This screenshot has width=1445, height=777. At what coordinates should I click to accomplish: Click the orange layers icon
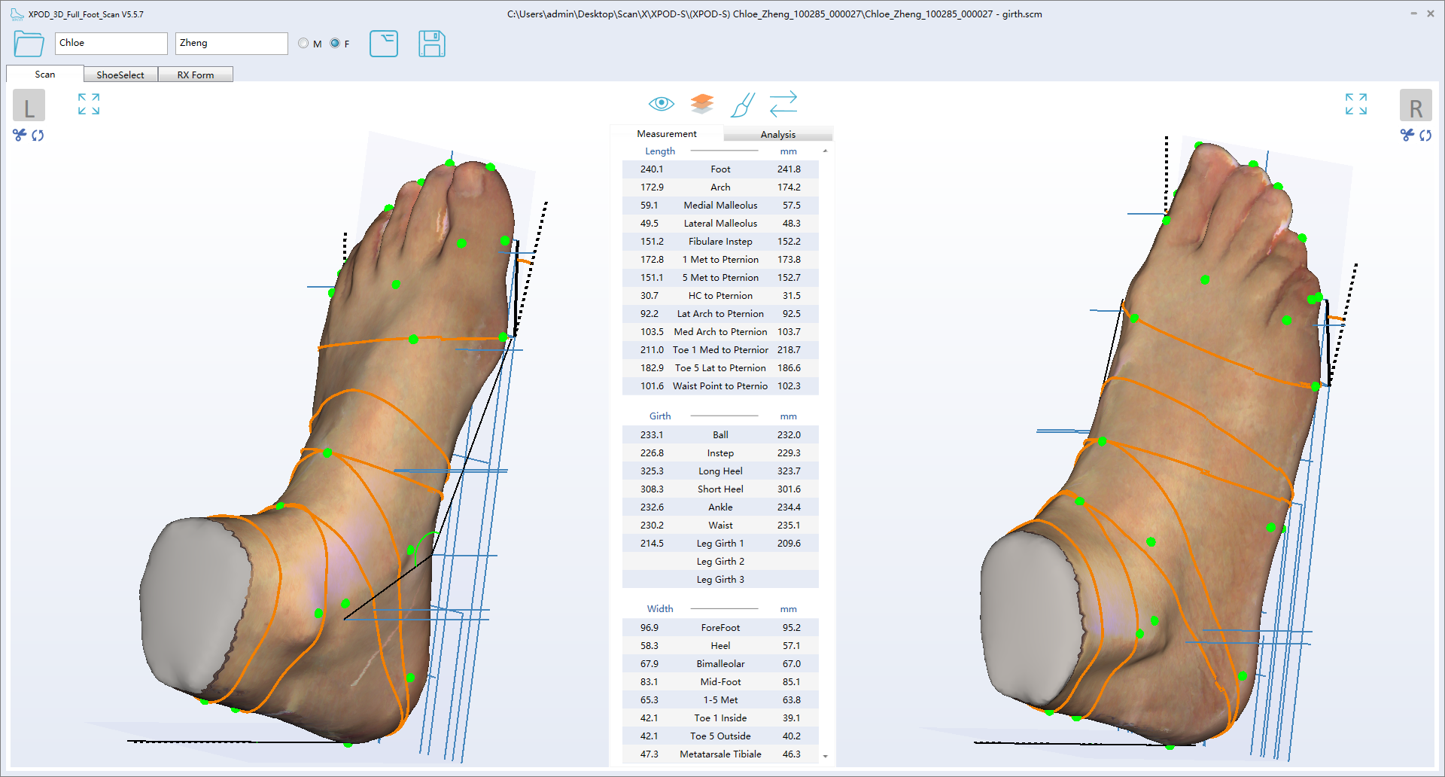pos(701,104)
